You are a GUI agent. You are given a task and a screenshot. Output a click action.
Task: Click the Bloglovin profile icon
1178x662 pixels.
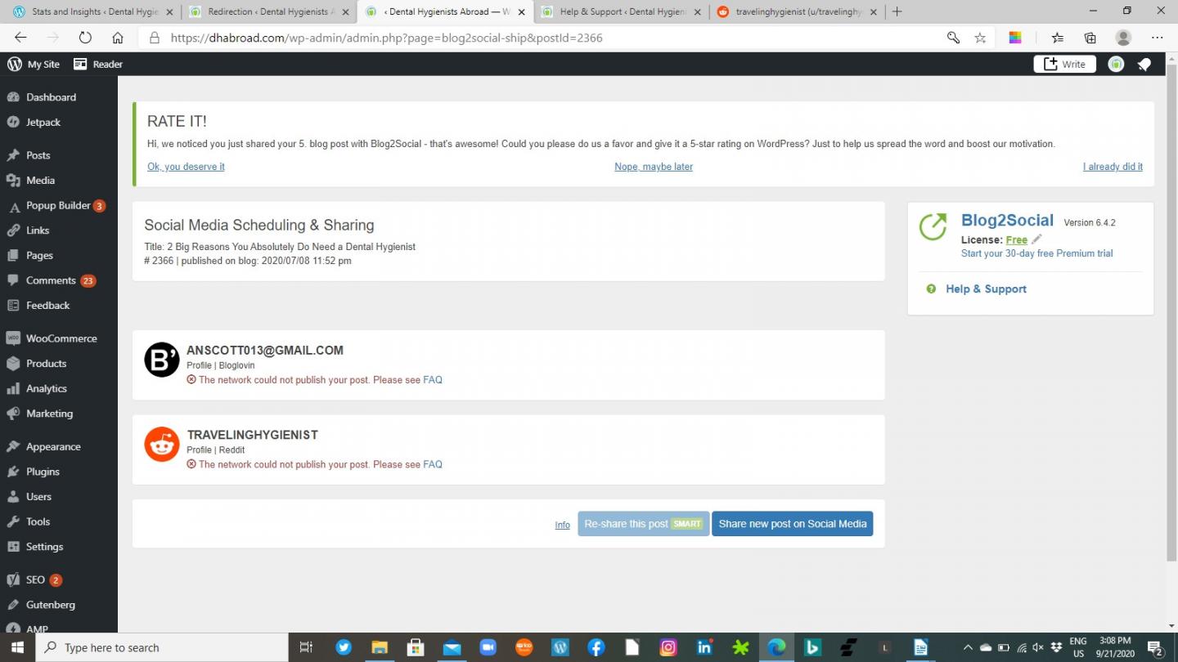tap(162, 360)
